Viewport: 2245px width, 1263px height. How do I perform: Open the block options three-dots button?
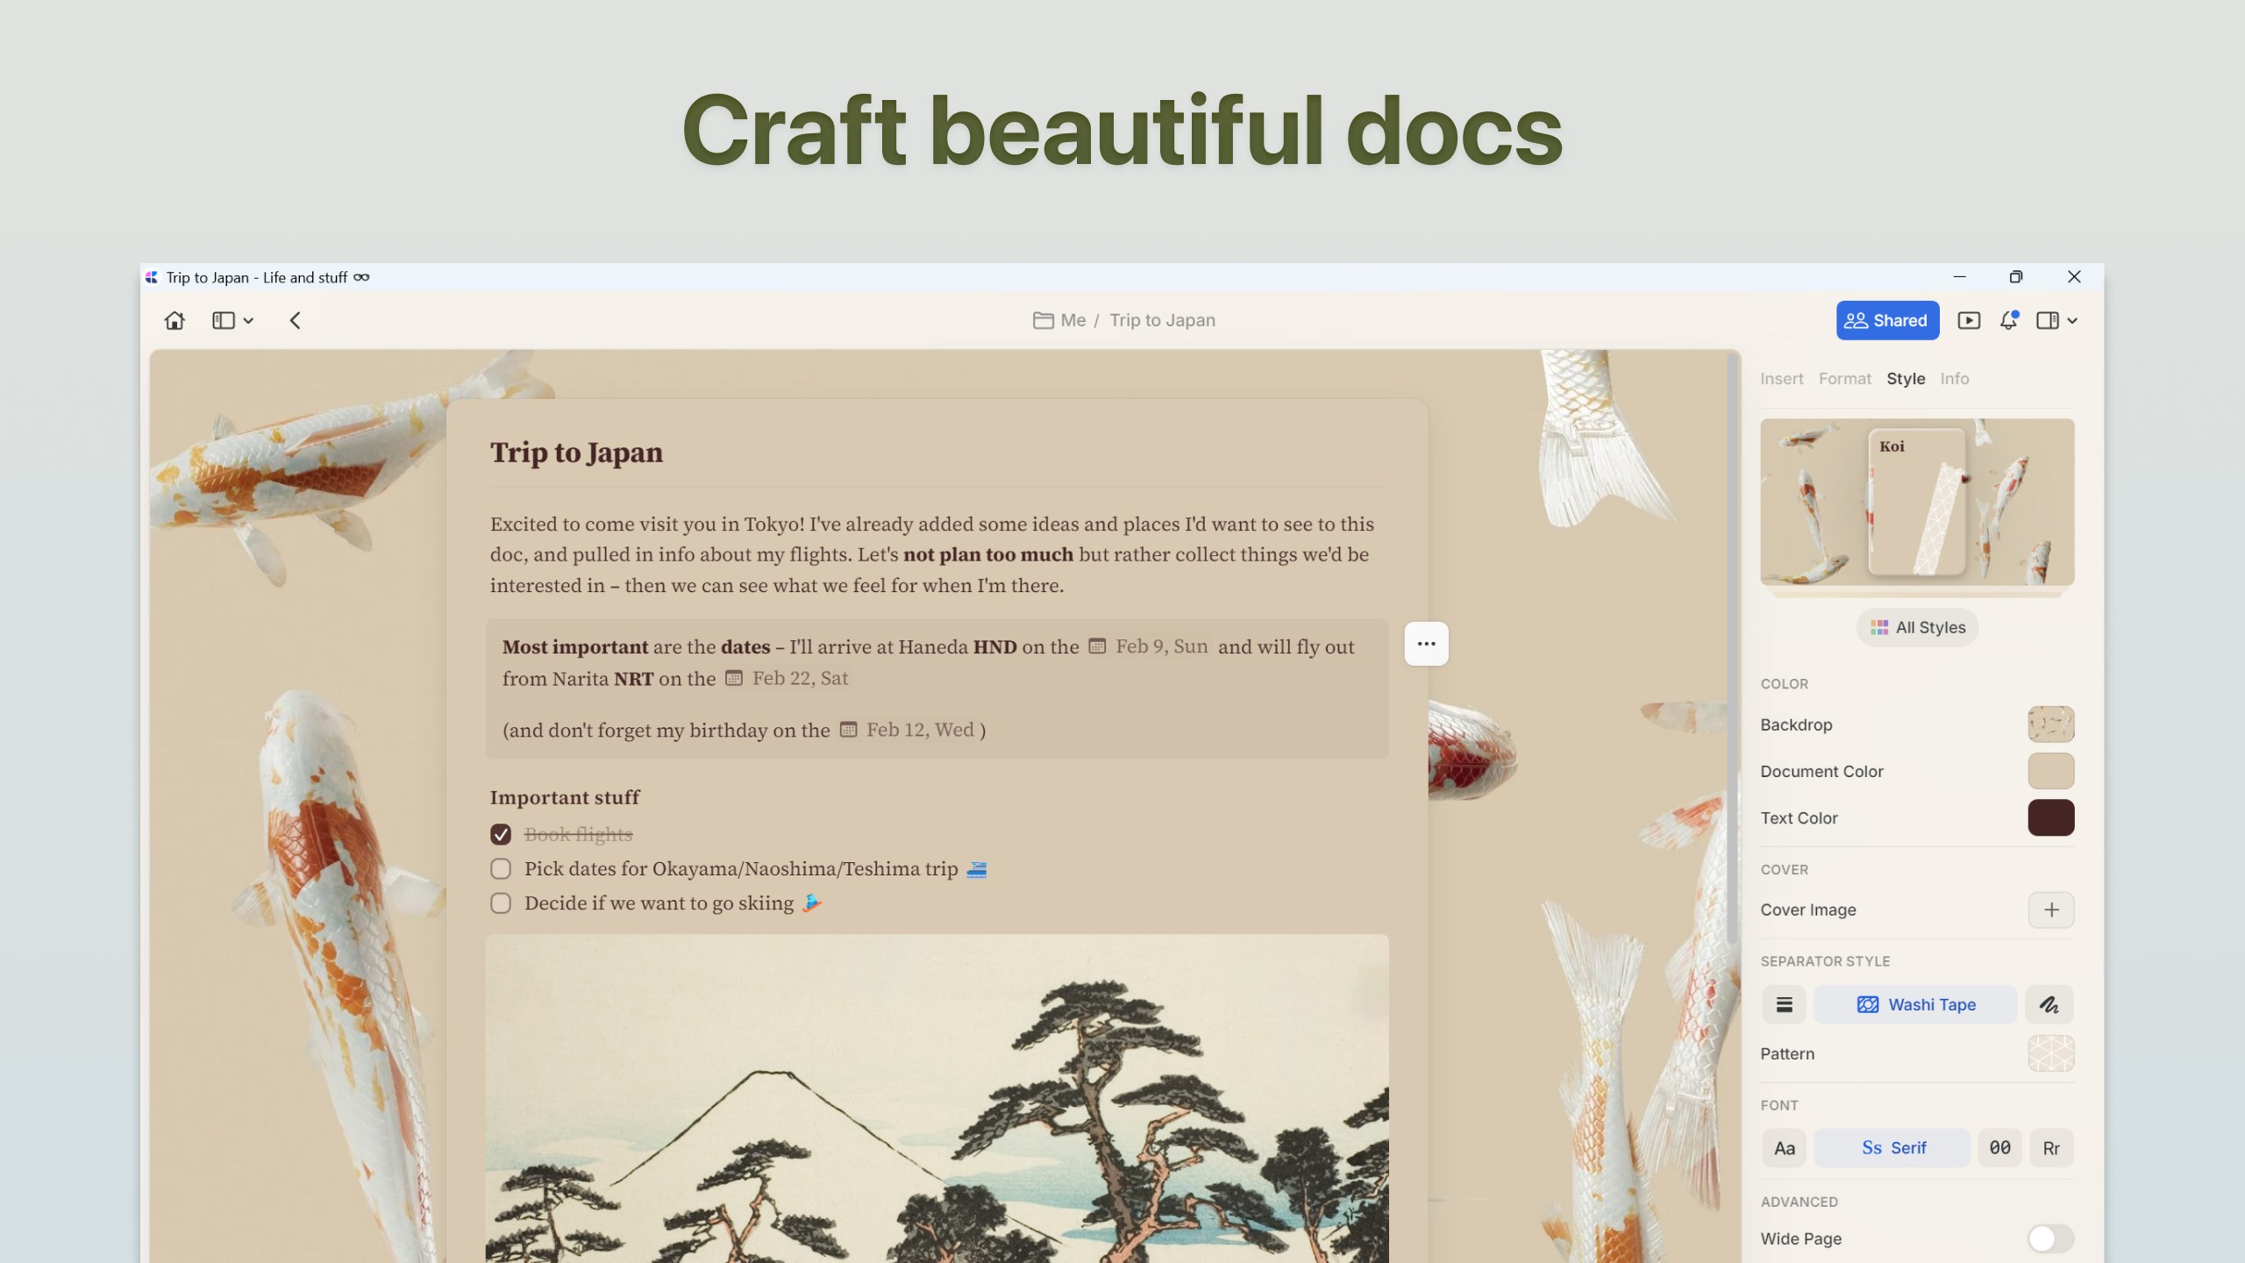[1427, 644]
